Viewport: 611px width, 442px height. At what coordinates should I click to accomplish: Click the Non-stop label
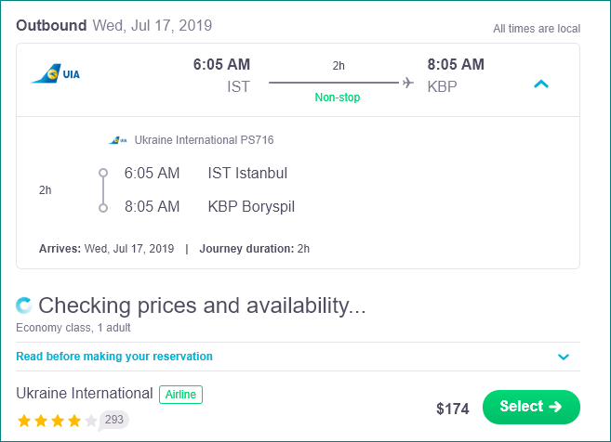pyautogui.click(x=338, y=97)
